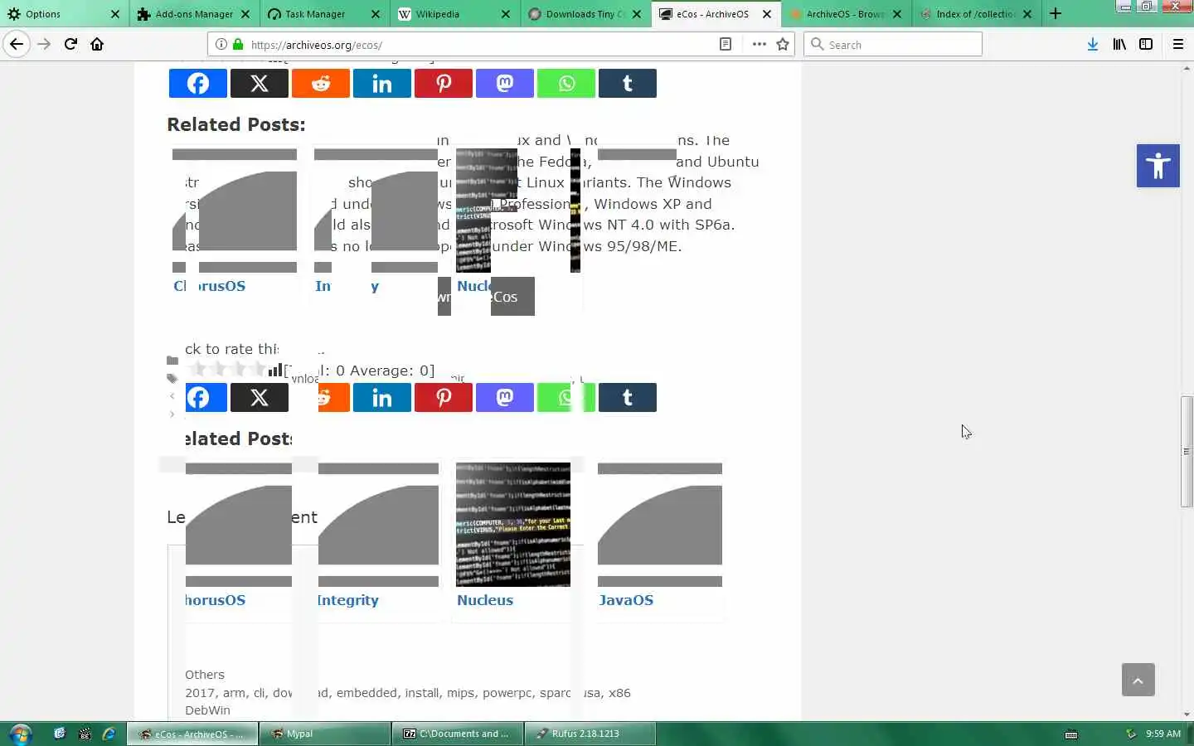1194x746 pixels.
Task: Share via the top LinkedIn button
Action: click(382, 83)
